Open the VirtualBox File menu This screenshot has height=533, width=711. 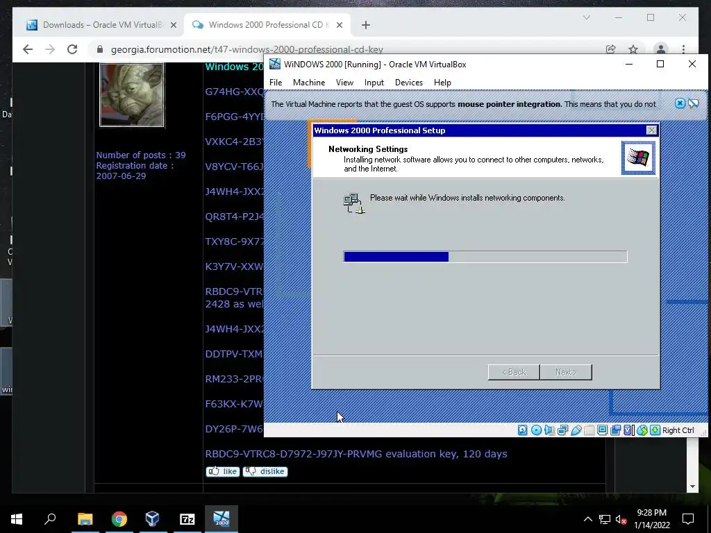[x=276, y=83]
